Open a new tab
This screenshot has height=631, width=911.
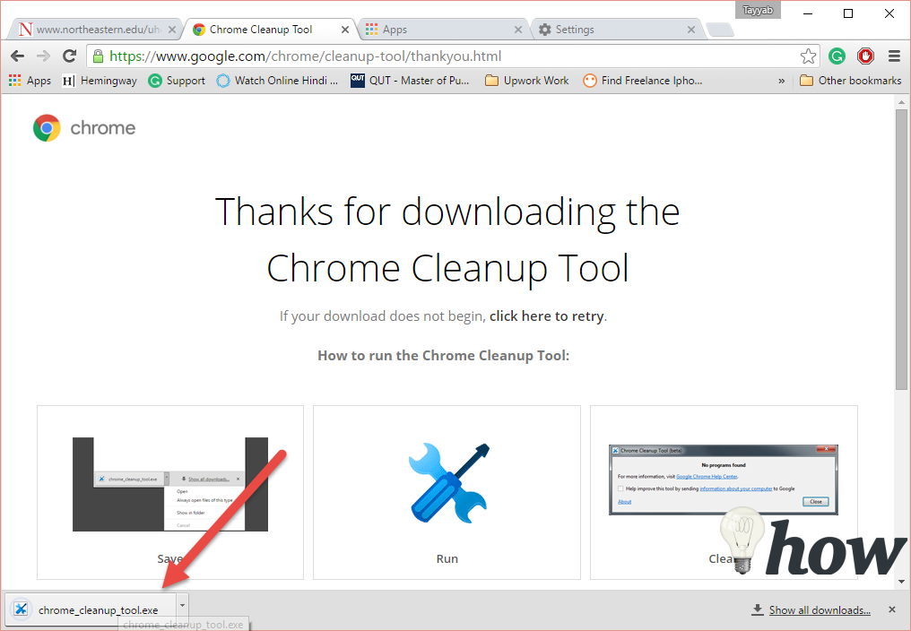(720, 30)
